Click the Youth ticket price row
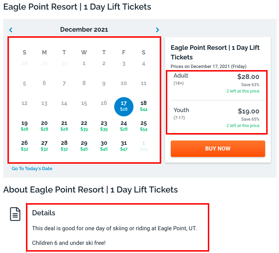The image size is (279, 253). (x=216, y=117)
